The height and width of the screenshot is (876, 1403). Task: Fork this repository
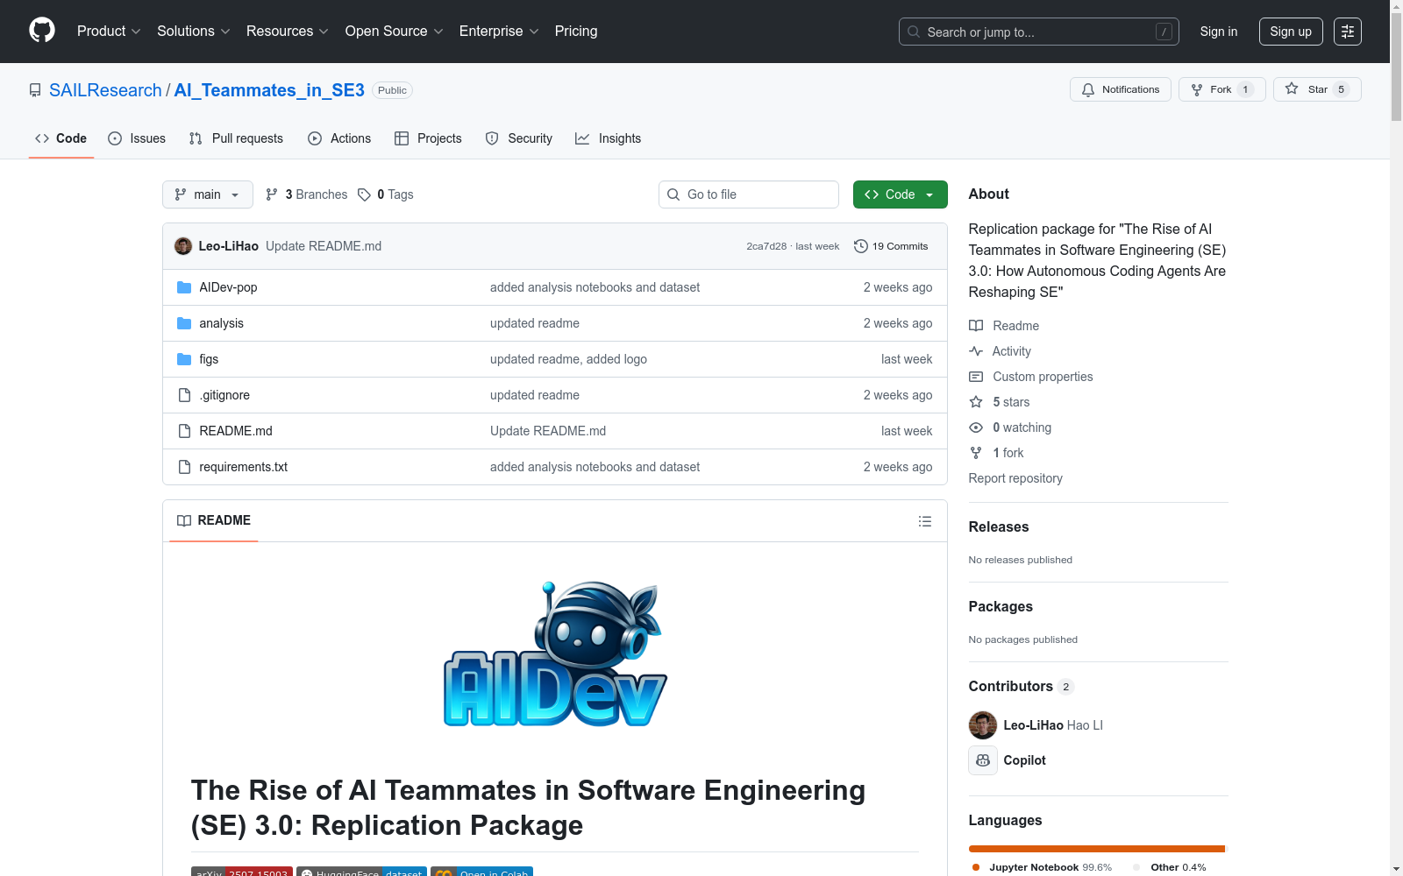tap(1222, 89)
